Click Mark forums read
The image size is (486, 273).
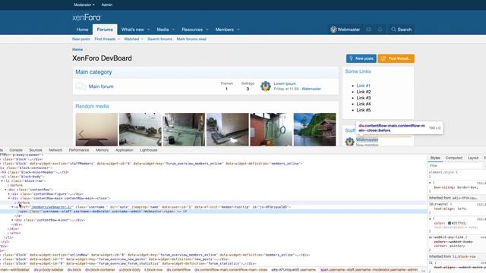click(x=191, y=39)
